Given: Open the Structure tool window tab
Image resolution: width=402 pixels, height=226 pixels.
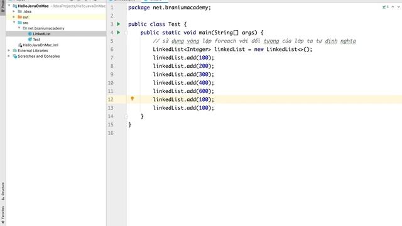Looking at the screenshot, I should point(3,191).
